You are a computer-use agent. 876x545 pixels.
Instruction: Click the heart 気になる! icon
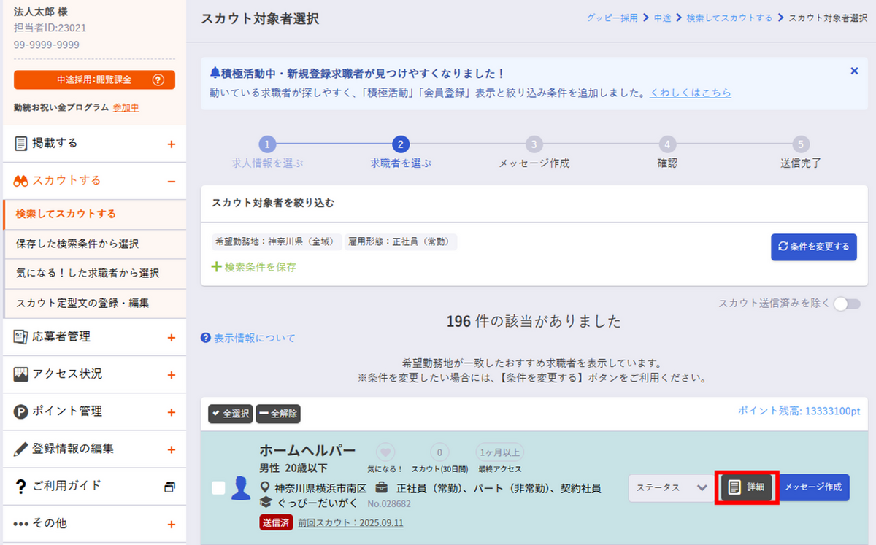(x=385, y=451)
